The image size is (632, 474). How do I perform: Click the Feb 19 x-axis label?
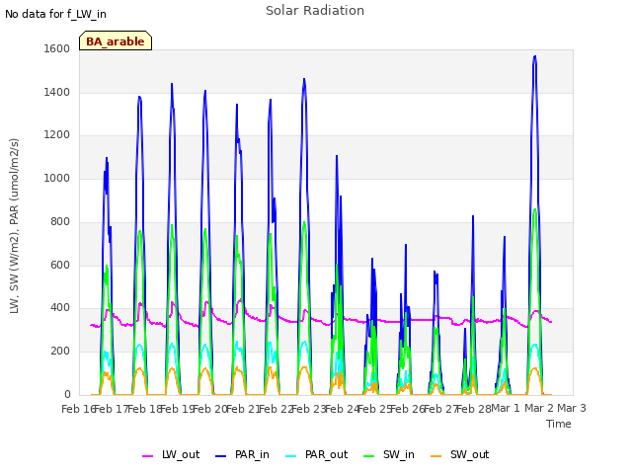[177, 409]
